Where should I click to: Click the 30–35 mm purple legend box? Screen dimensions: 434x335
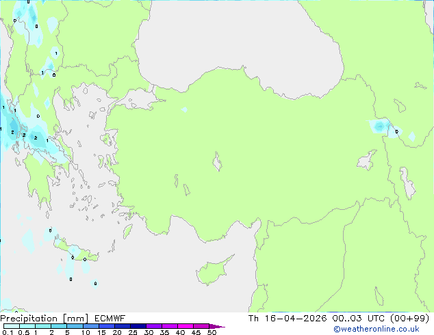153,326
